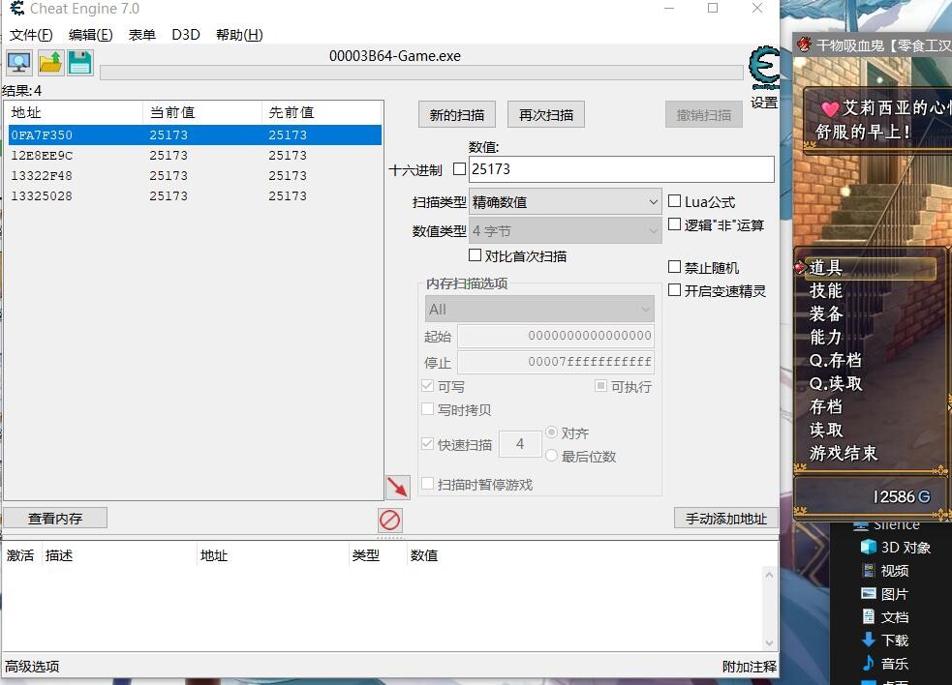This screenshot has width=952, height=685.
Task: Click the add address manually button
Action: 725,519
